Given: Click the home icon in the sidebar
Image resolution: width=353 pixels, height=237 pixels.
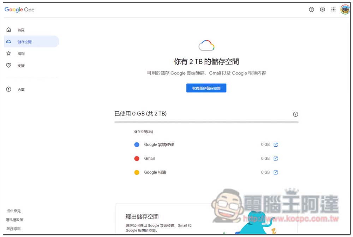Looking at the screenshot, I should coord(8,30).
